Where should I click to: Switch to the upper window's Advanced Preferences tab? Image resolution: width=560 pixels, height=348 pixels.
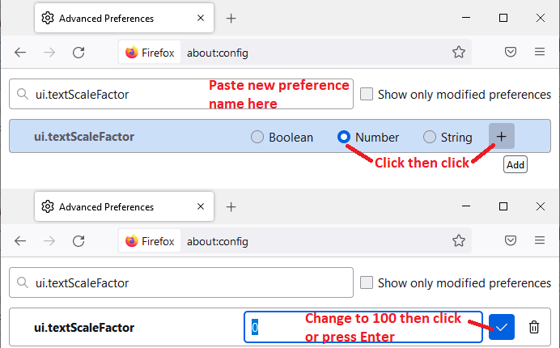(121, 18)
